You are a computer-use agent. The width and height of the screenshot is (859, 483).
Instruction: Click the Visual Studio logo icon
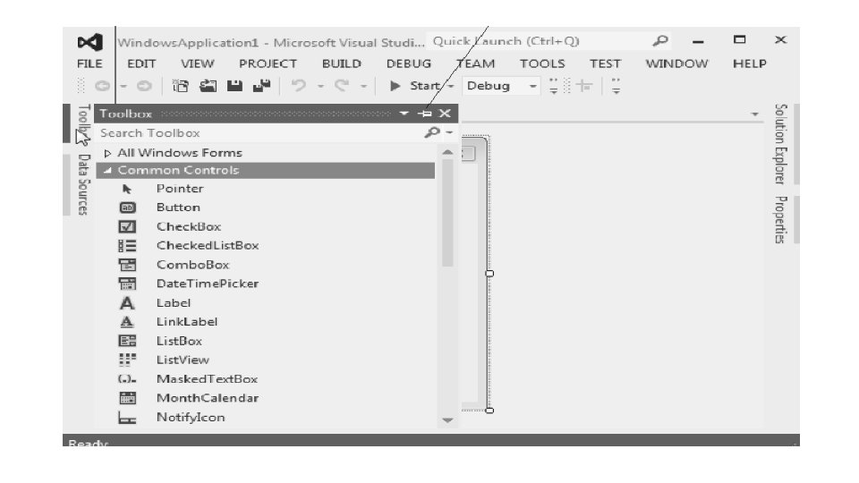(x=89, y=42)
